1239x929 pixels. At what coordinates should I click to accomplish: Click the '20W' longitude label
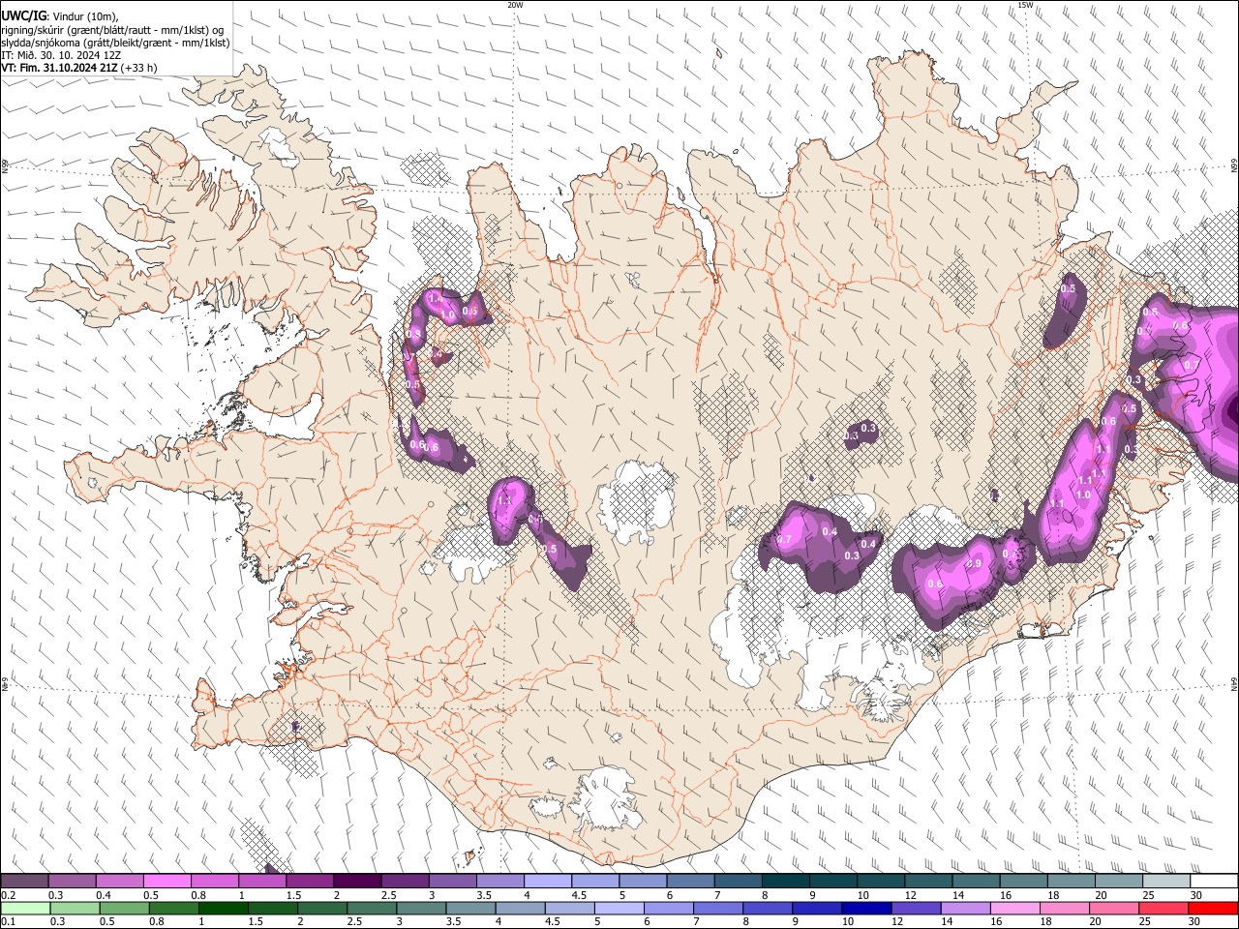[x=515, y=5]
